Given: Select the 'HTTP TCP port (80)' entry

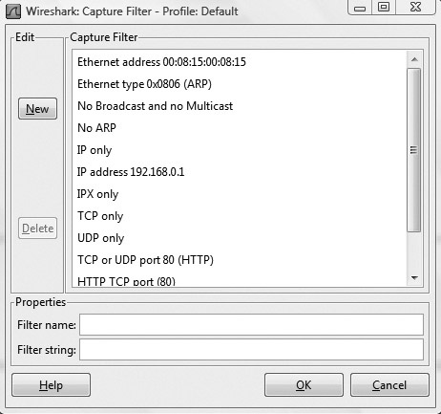Looking at the screenshot, I should 240,280.
